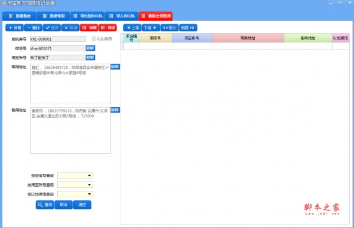This screenshot has width=354, height=228.
Task: Click the checkmark 保存 save button
Action: coord(52,28)
